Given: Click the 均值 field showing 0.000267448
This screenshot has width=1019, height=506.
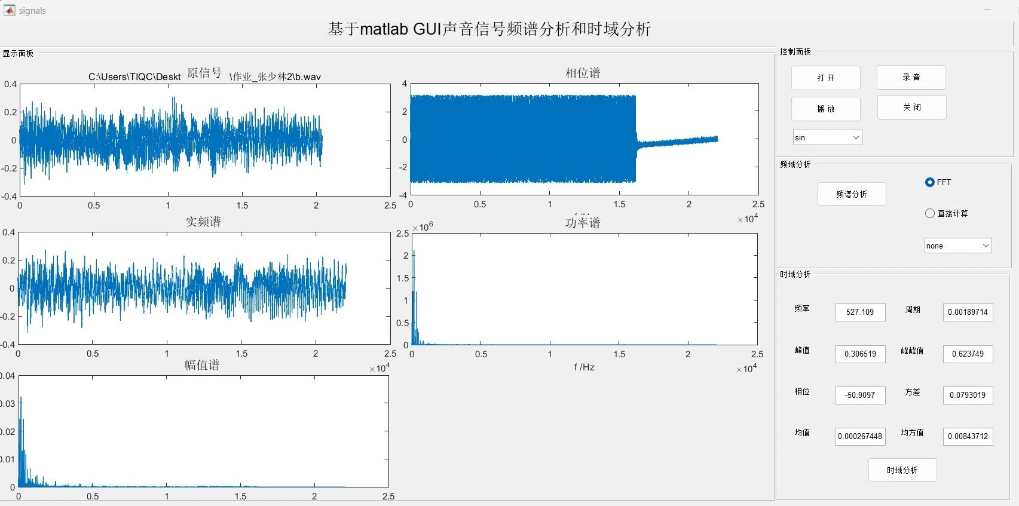Looking at the screenshot, I should 860,436.
